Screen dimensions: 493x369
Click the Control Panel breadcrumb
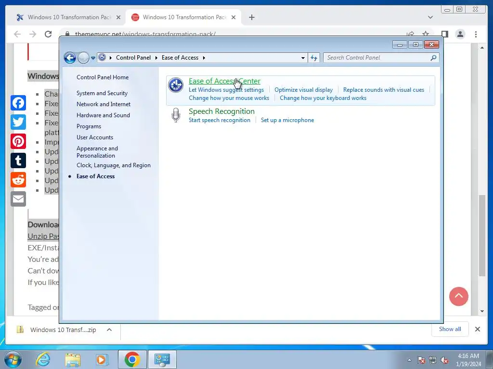coord(133,58)
